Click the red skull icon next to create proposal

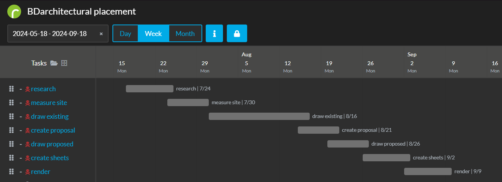tap(28, 131)
